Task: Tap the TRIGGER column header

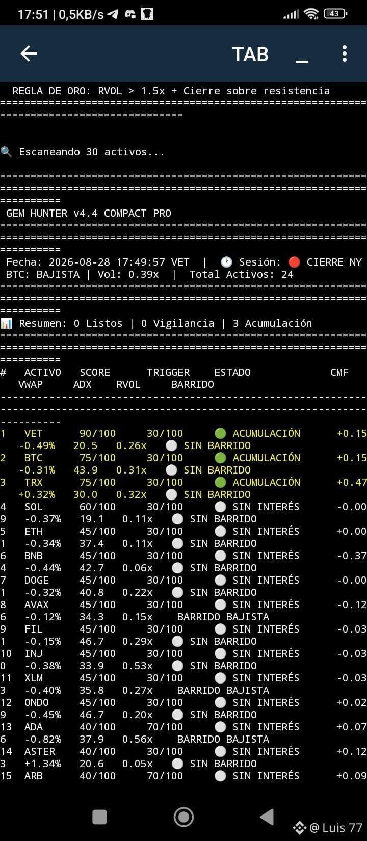Action: [x=168, y=372]
